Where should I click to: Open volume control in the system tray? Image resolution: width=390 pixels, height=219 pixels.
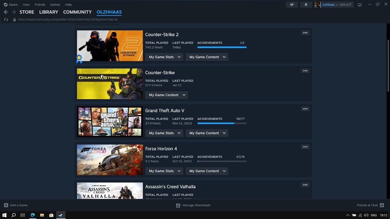click(366, 215)
